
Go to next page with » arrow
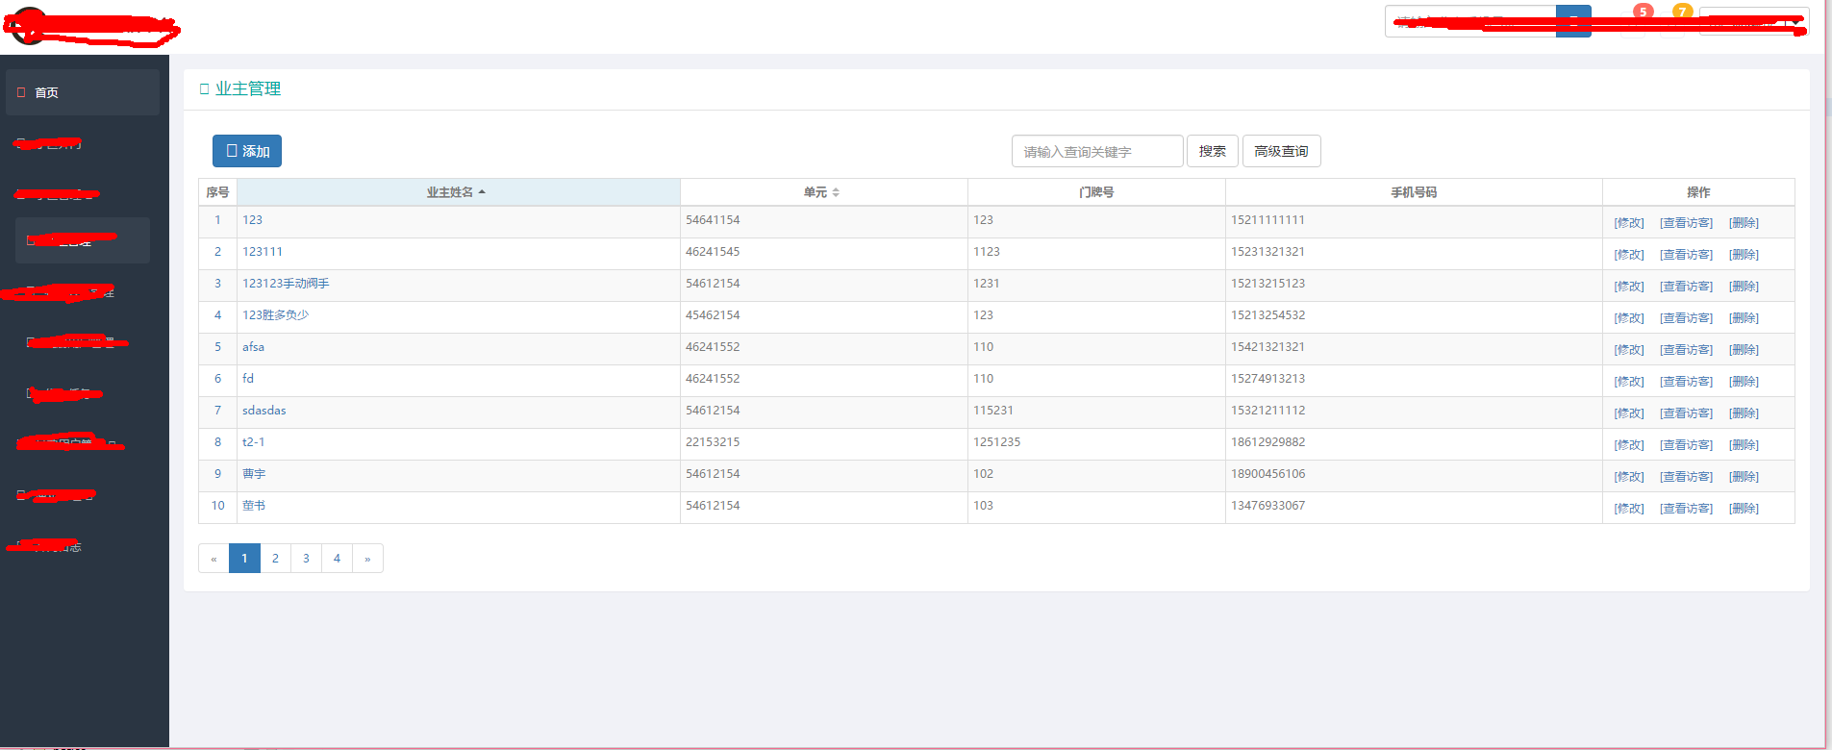(367, 559)
